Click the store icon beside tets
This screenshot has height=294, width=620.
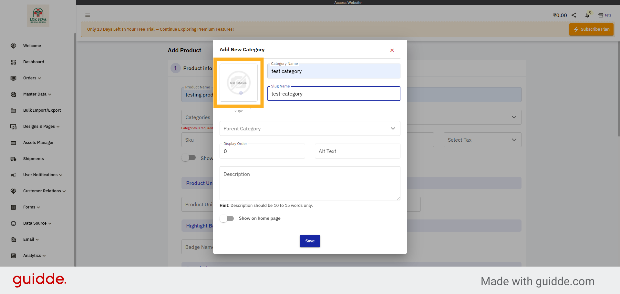[x=601, y=15]
